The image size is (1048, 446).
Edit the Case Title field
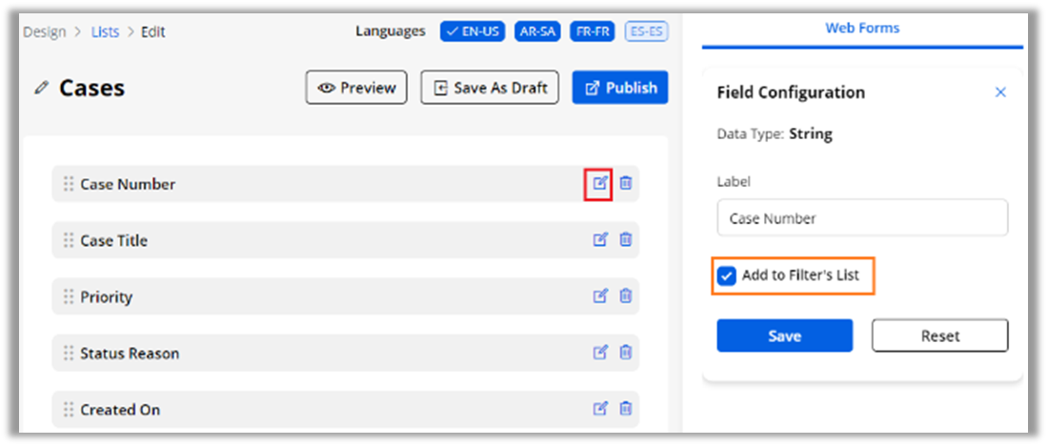coord(599,240)
